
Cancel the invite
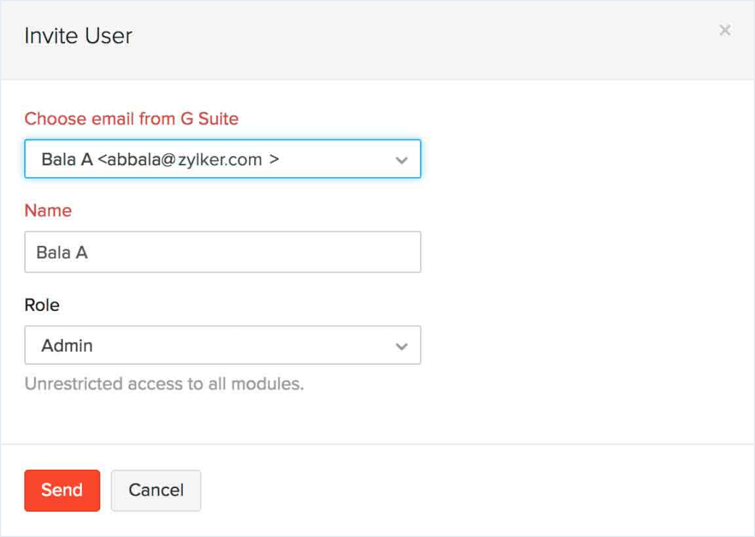156,490
